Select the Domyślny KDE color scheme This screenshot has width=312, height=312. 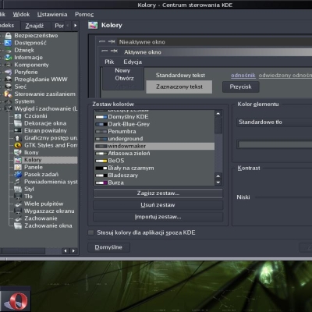coord(154,117)
